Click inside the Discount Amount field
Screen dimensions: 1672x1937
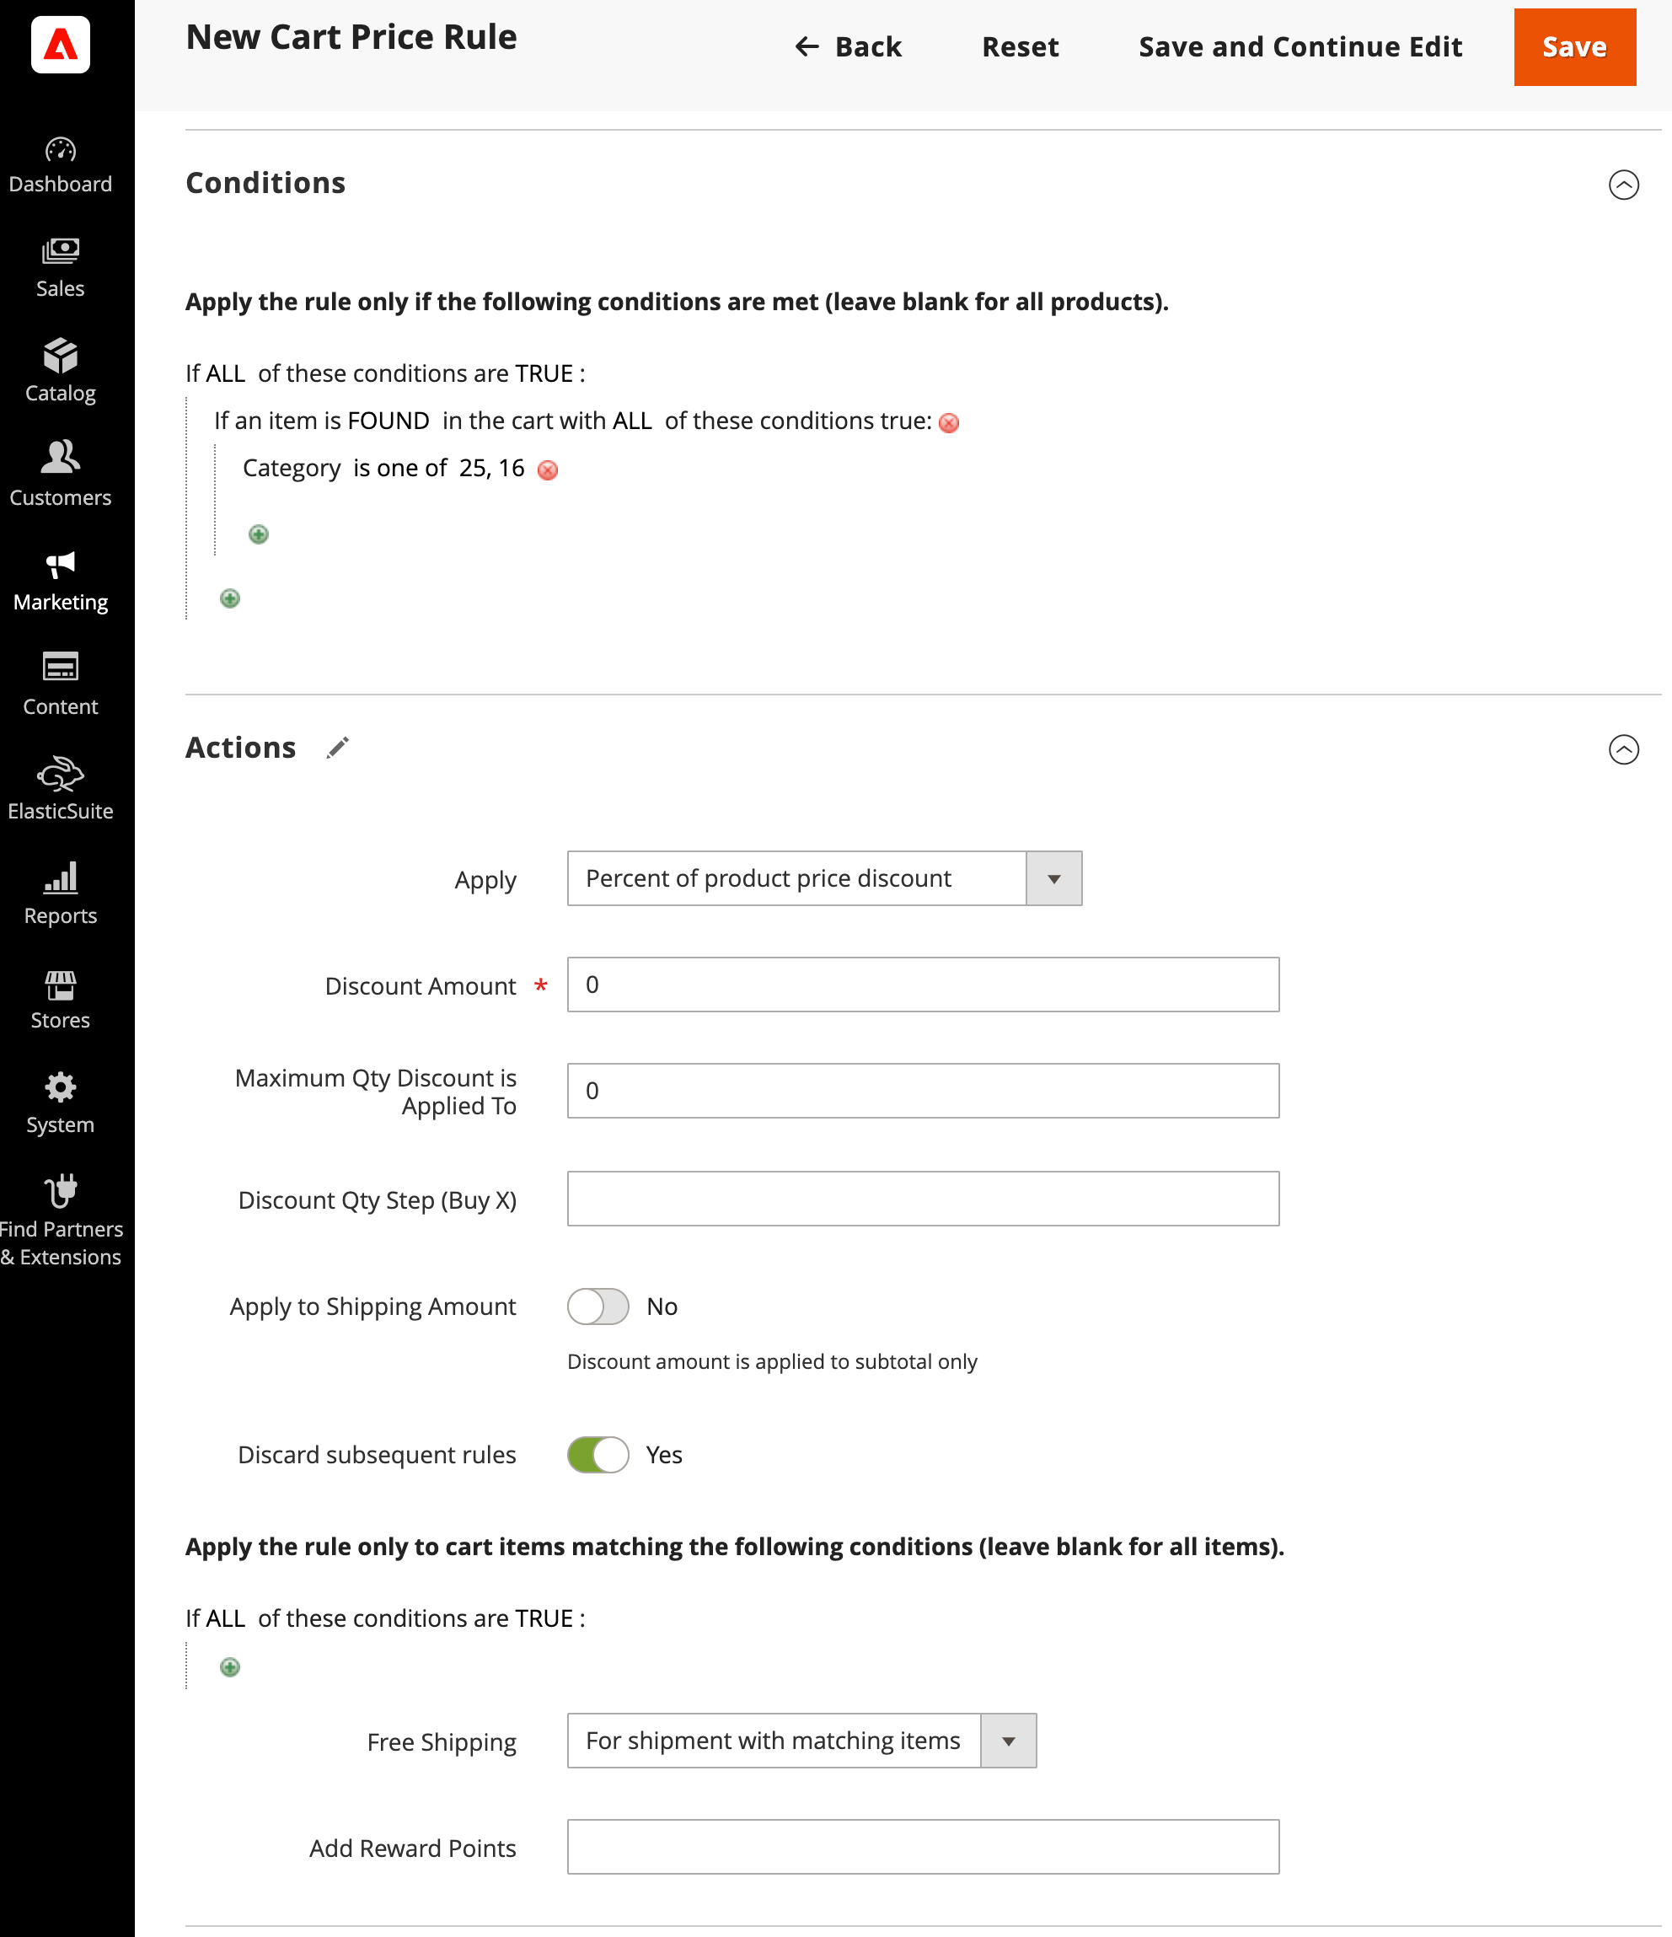point(923,985)
